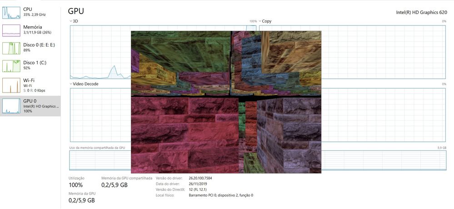
Task: Click driver version 26.20.100.7584
Action: point(200,178)
